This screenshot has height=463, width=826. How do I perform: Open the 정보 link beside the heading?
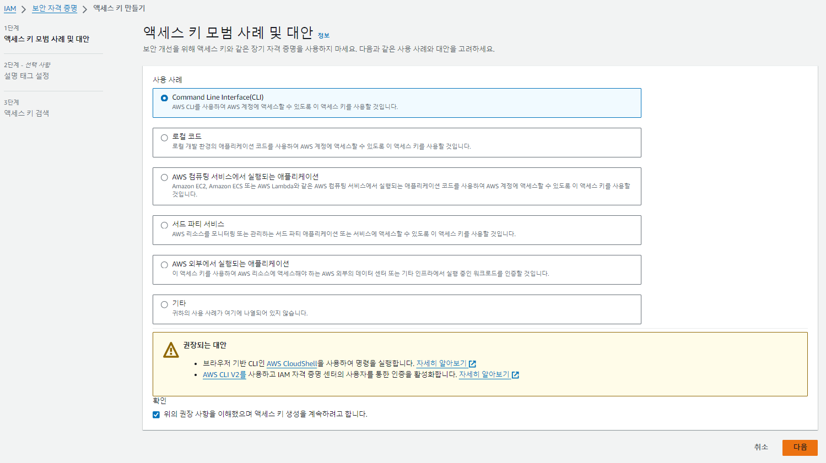coord(323,35)
